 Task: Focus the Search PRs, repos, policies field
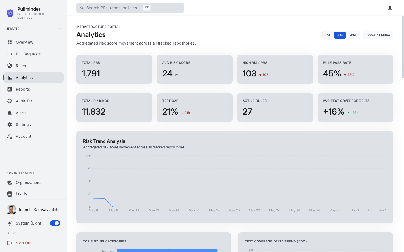130,8
